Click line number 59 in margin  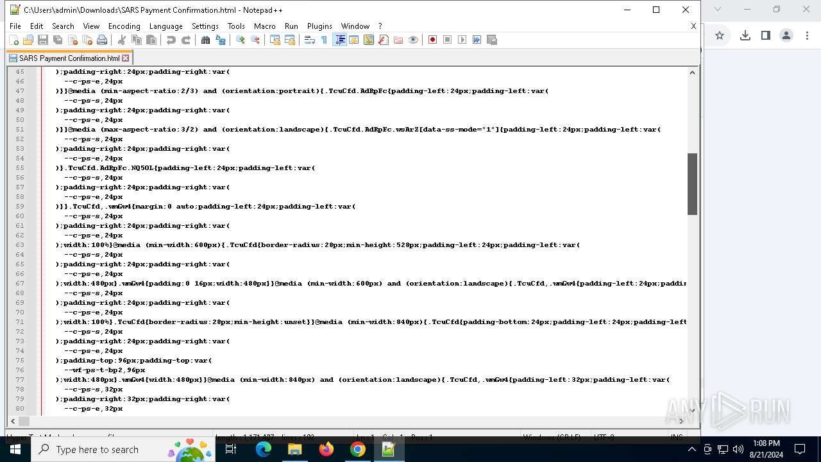(20, 207)
